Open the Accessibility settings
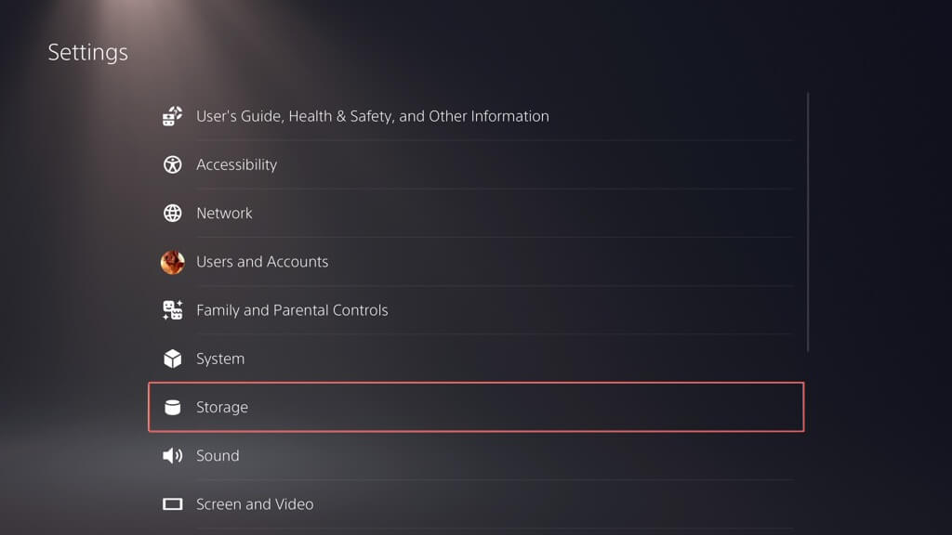 coord(236,164)
